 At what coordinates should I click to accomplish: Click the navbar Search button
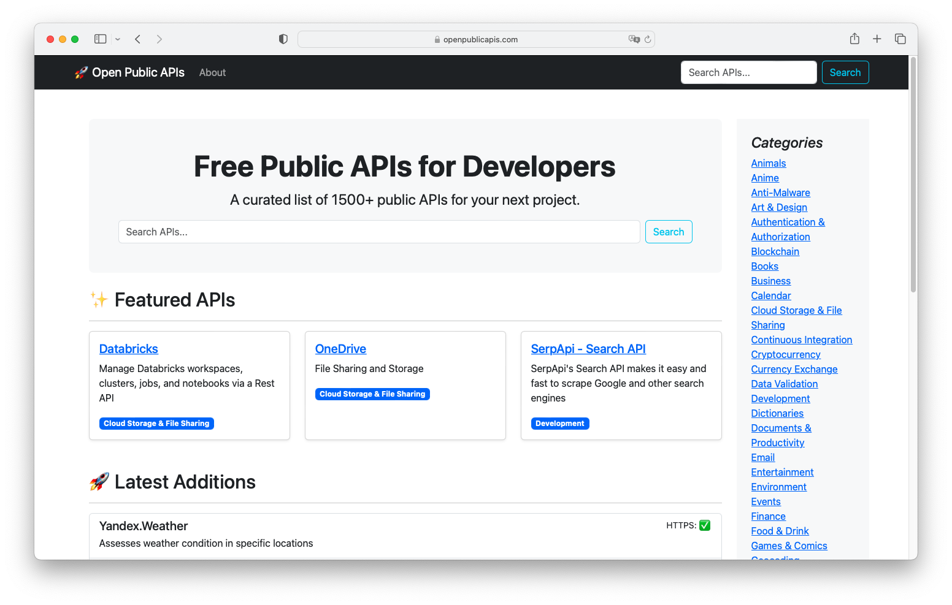point(845,72)
